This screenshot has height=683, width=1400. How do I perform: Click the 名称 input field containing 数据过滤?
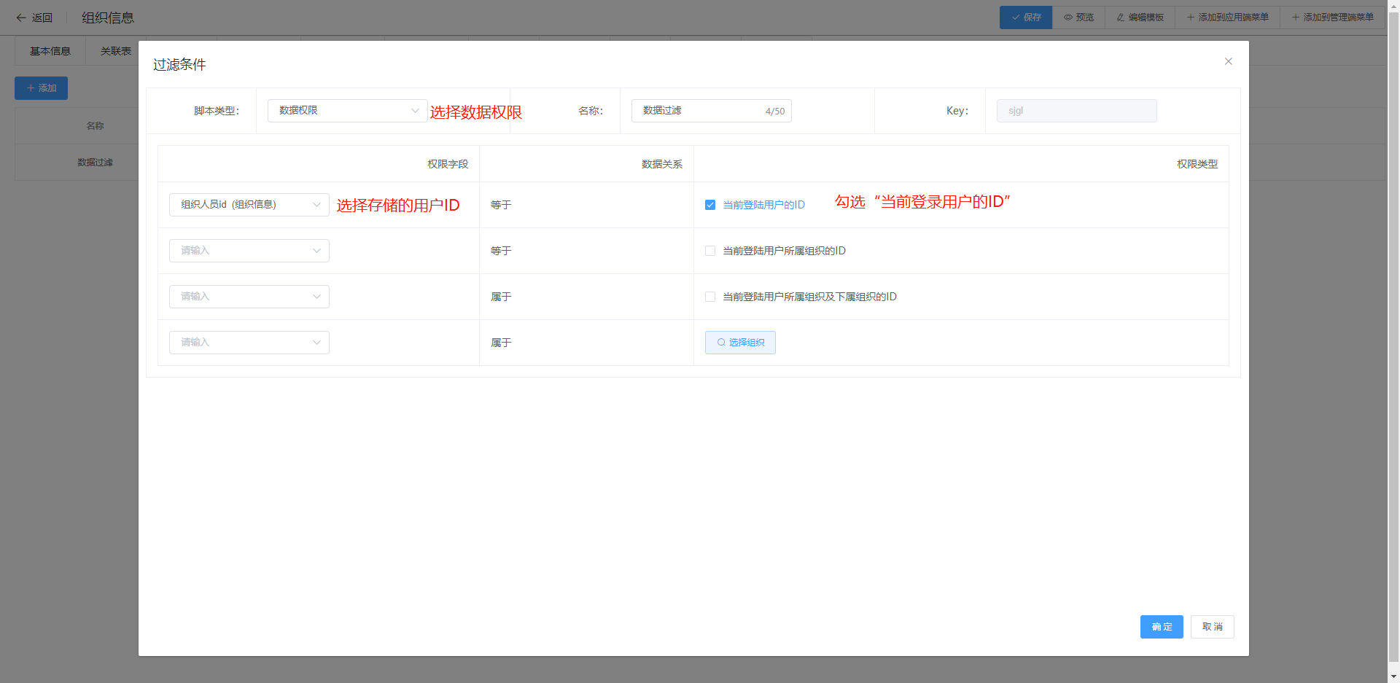pyautogui.click(x=700, y=111)
